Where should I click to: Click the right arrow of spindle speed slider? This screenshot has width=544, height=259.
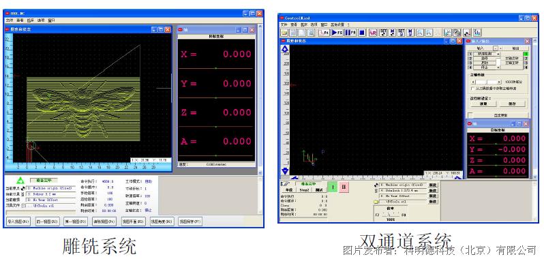[499, 82]
